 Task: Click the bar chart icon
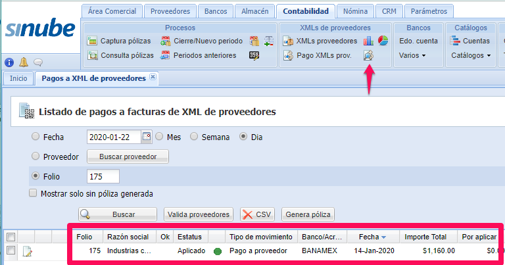coord(368,41)
